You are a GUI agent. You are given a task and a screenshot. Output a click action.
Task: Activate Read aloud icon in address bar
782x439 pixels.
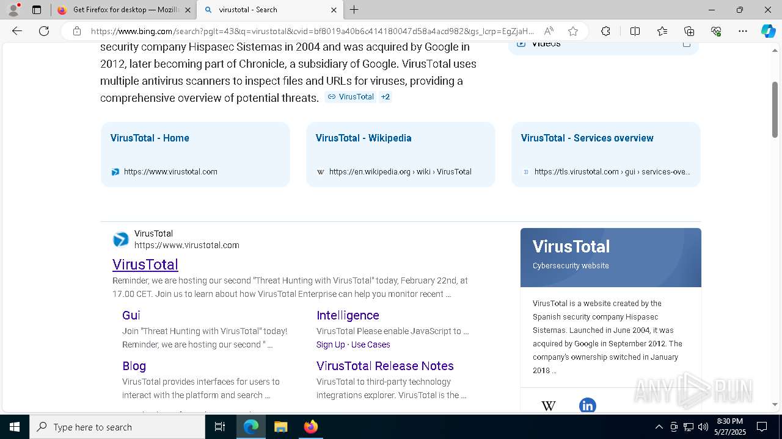point(549,31)
